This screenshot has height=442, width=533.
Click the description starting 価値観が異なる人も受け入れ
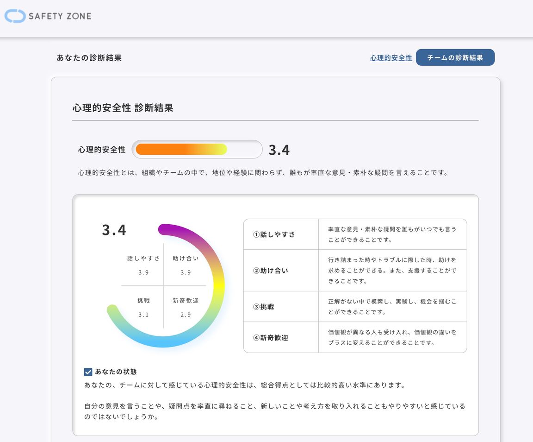click(x=392, y=337)
